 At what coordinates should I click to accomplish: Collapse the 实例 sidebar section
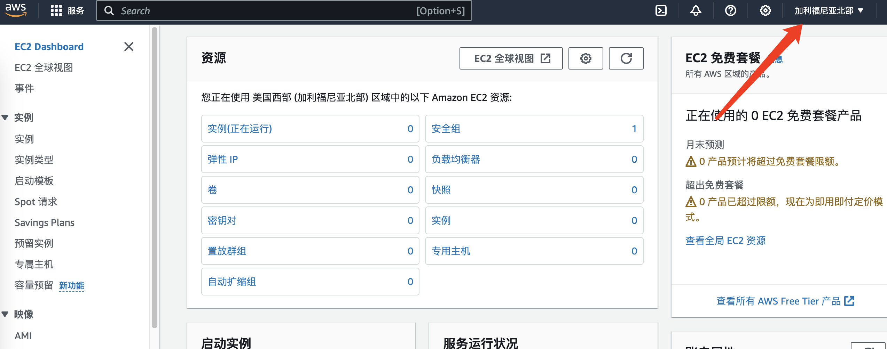pyautogui.click(x=5, y=117)
